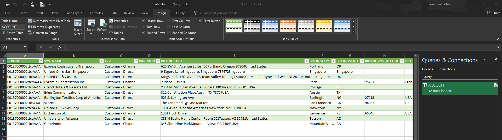Click Ribbon Display Options icon
The width and height of the screenshot is (502, 140).
[x=460, y=4]
